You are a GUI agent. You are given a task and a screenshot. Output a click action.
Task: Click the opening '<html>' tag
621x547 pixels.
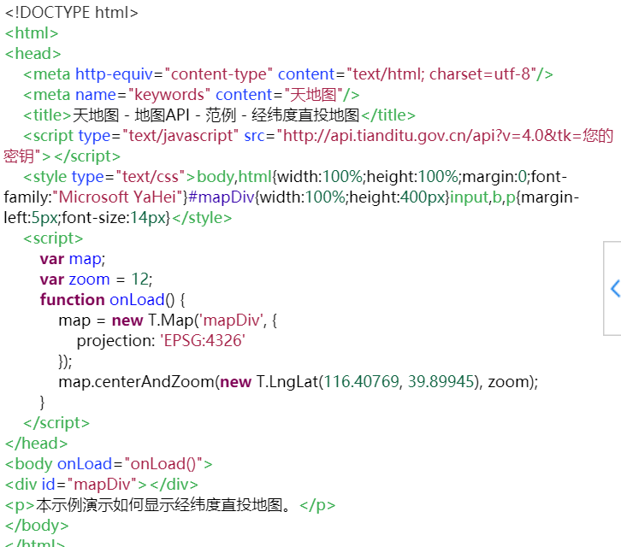(x=32, y=33)
